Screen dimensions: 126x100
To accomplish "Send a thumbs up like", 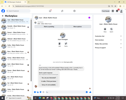I will (90, 92).
